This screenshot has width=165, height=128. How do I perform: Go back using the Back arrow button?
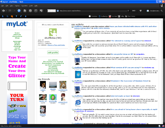(x=4, y=11)
